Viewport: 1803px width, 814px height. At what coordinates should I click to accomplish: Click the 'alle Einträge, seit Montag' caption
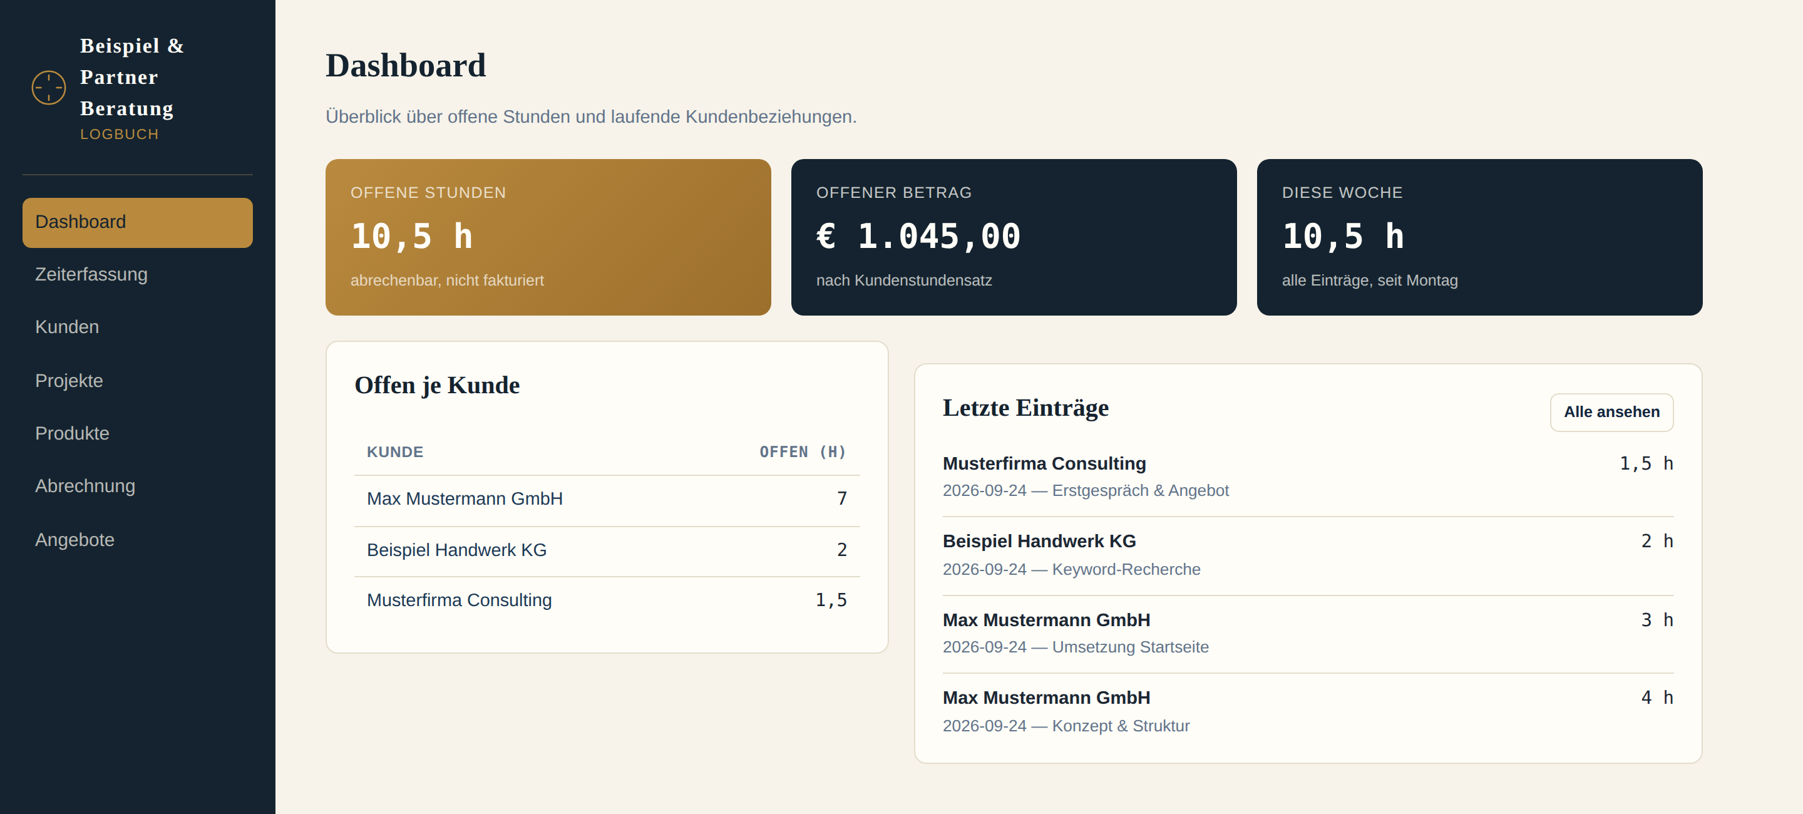1370,281
